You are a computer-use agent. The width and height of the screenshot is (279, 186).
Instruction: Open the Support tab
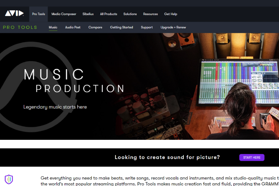pyautogui.click(x=147, y=27)
